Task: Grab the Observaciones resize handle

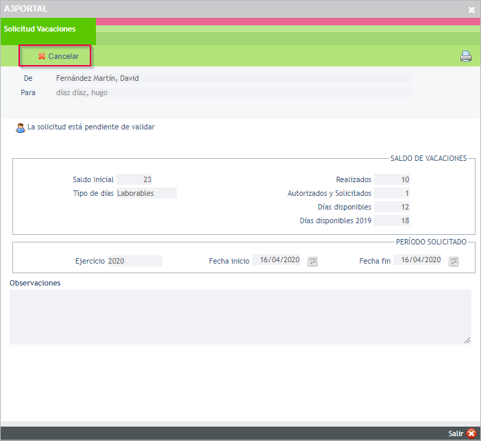Action: click(x=467, y=340)
